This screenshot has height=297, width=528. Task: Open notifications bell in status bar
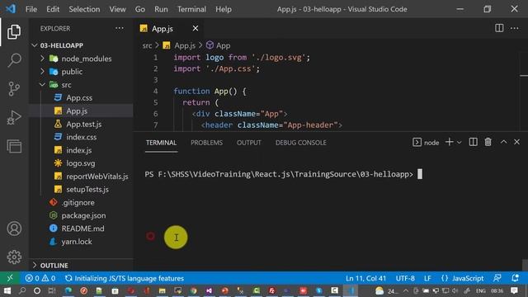515,278
